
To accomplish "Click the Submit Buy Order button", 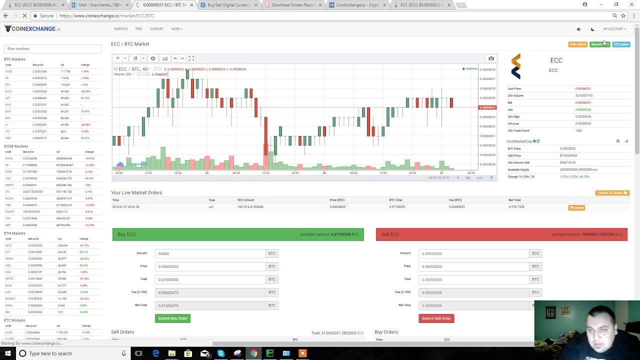I will pyautogui.click(x=172, y=318).
